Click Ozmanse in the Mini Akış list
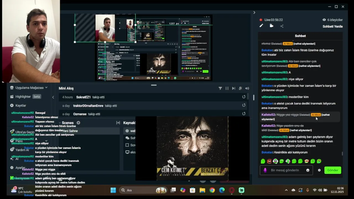Viewport: 354px width, 199px height. (x=80, y=114)
